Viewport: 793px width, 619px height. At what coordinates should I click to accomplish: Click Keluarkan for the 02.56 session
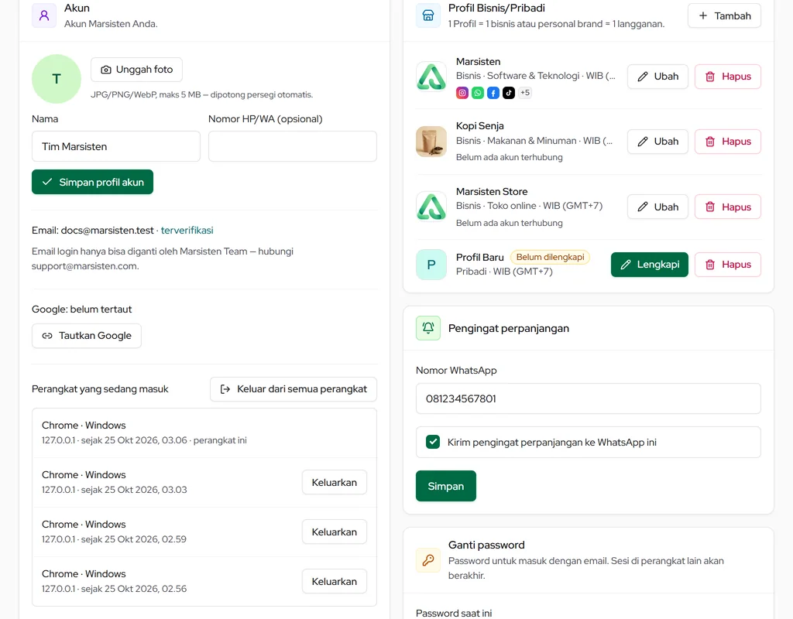click(335, 582)
